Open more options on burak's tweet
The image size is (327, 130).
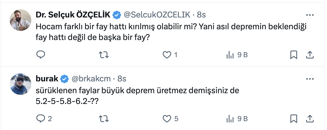(x=310, y=79)
